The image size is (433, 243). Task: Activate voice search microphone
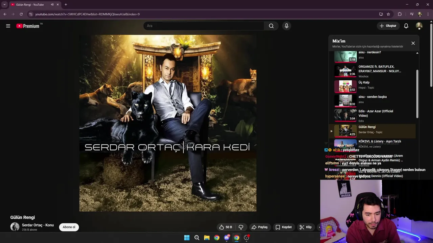pyautogui.click(x=287, y=26)
